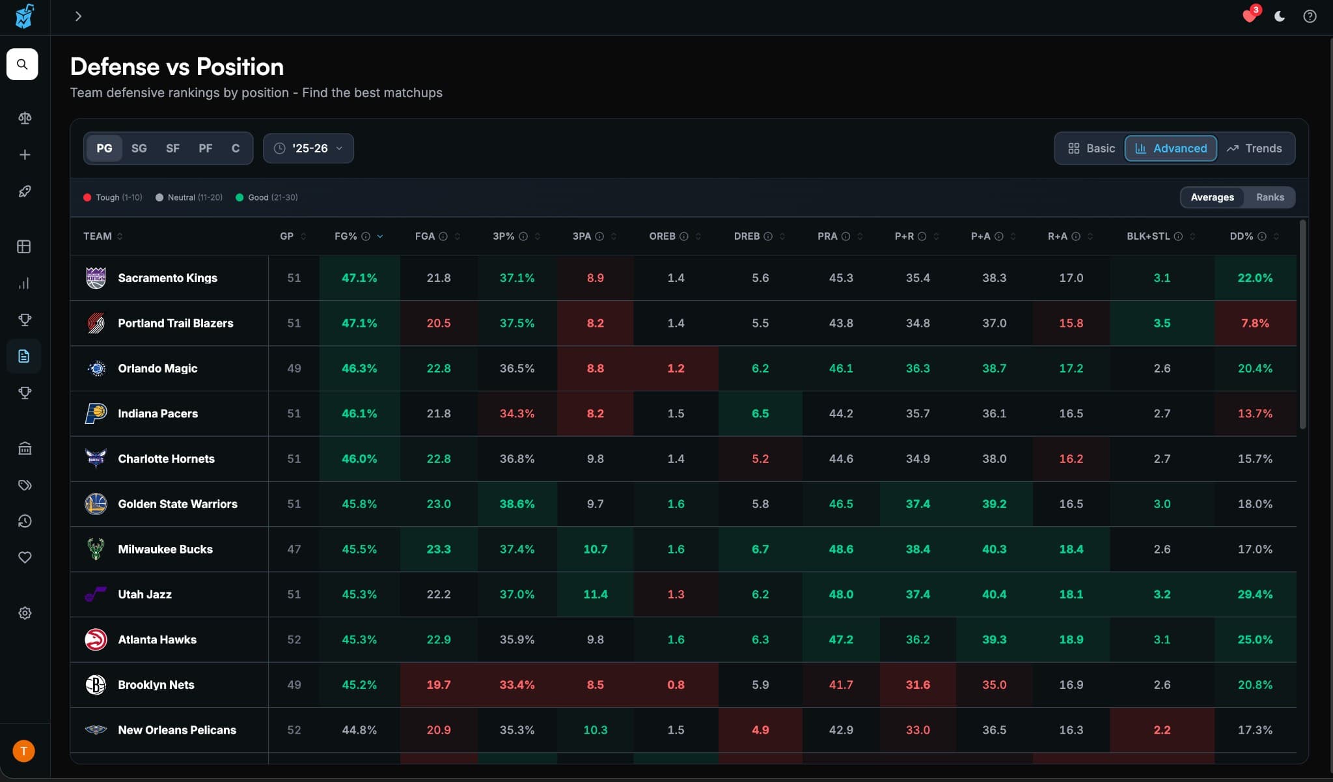This screenshot has width=1333, height=782.
Task: Open the bank building sidebar icon
Action: (25, 449)
